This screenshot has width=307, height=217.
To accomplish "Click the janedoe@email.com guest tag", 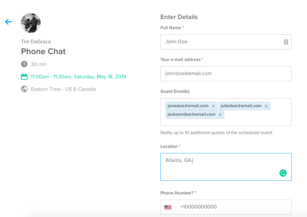I will (188, 106).
